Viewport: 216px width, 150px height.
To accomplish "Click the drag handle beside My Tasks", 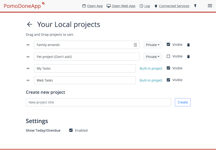I will tap(28, 68).
